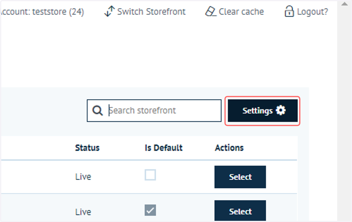Click the Logout padlock icon
The image size is (352, 222).
(x=289, y=11)
